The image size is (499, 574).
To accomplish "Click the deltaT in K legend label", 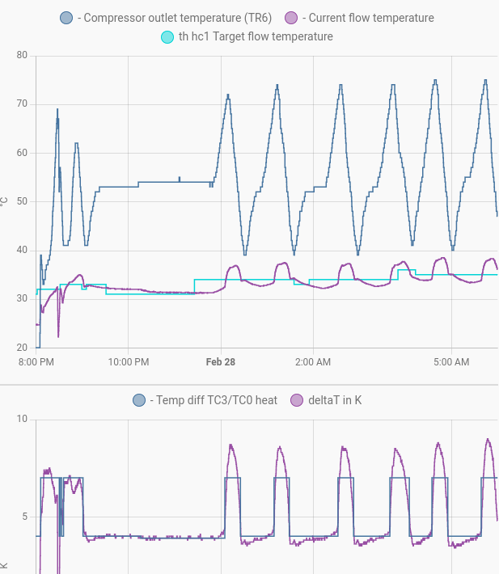I will pos(335,400).
